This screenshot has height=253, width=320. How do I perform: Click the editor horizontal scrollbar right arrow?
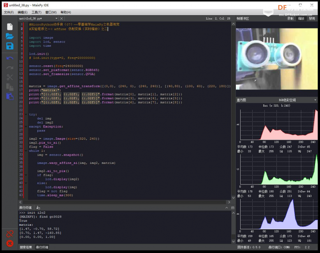coord(229,202)
